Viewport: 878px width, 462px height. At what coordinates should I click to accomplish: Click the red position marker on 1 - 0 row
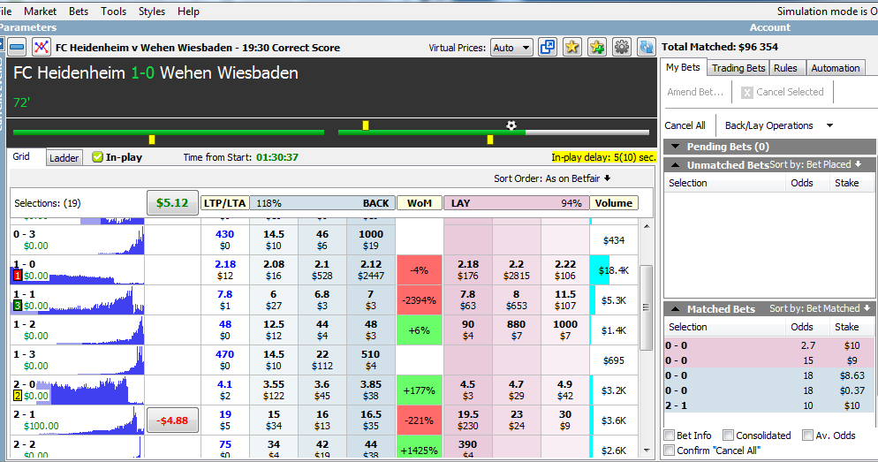coord(18,276)
